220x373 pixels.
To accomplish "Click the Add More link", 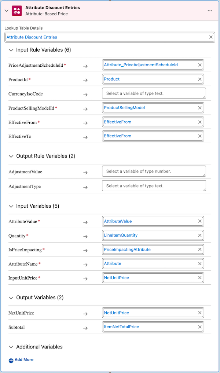I will [x=21, y=360].
